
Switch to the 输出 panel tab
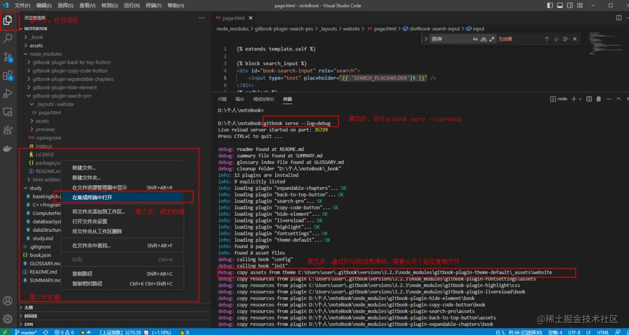coord(240,99)
